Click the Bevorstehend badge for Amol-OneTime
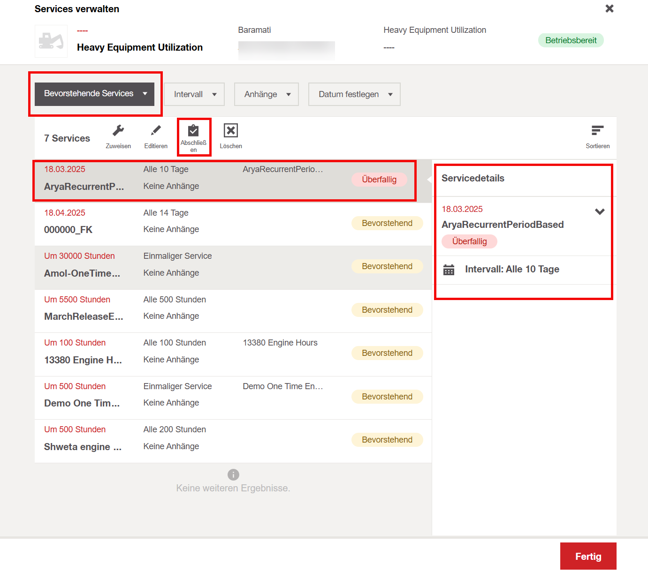 tap(387, 266)
